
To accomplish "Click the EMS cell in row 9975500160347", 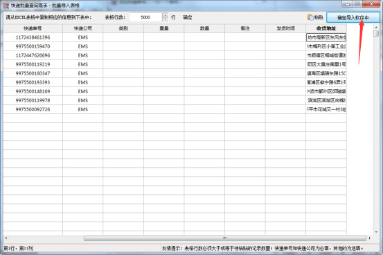I will [x=83, y=73].
